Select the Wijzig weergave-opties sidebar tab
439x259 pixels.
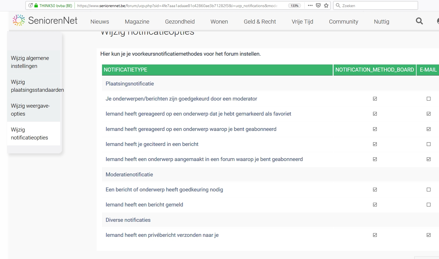(x=30, y=110)
